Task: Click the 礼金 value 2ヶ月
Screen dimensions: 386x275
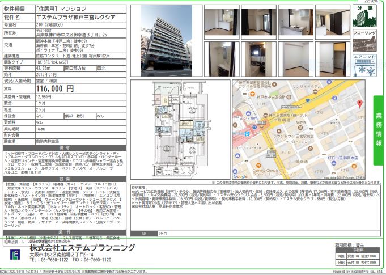Action: click(x=41, y=109)
